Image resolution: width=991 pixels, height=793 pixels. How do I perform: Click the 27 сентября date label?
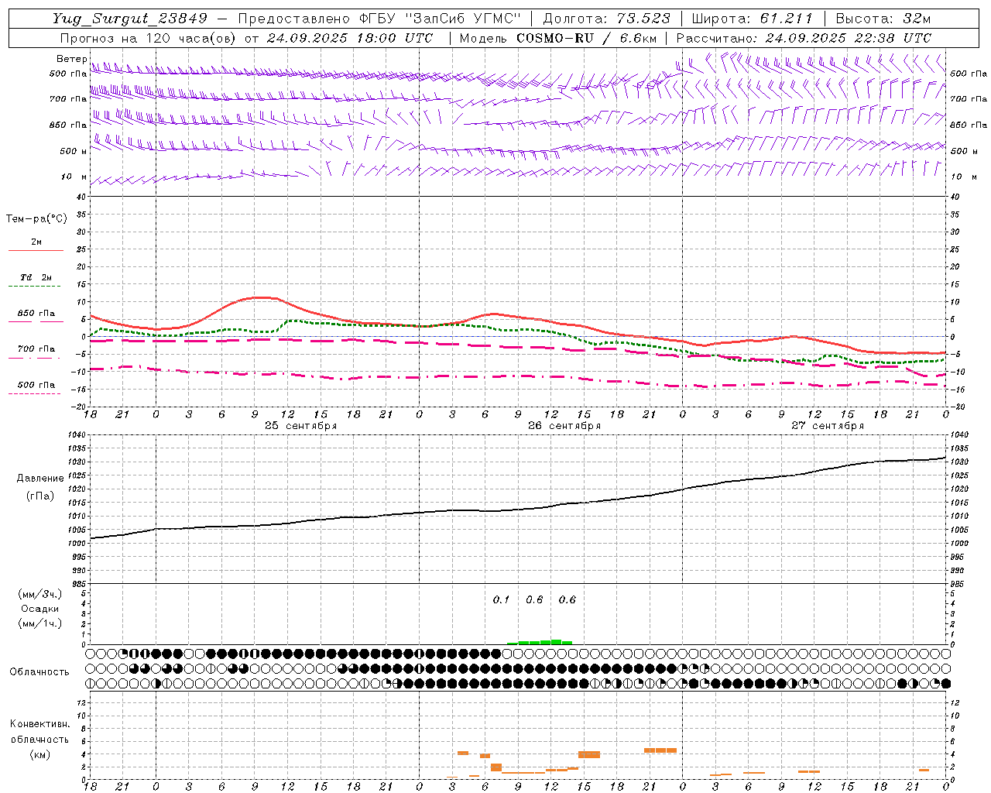(x=828, y=426)
